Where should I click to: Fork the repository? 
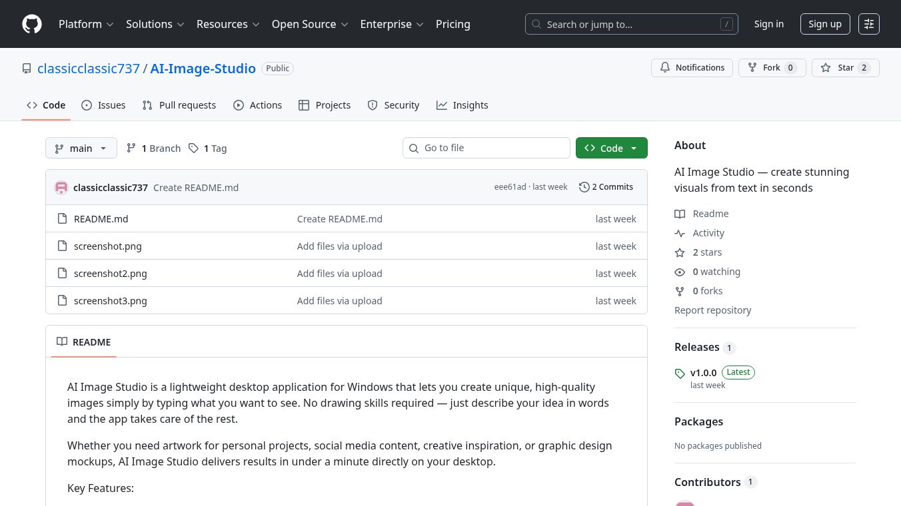[772, 68]
